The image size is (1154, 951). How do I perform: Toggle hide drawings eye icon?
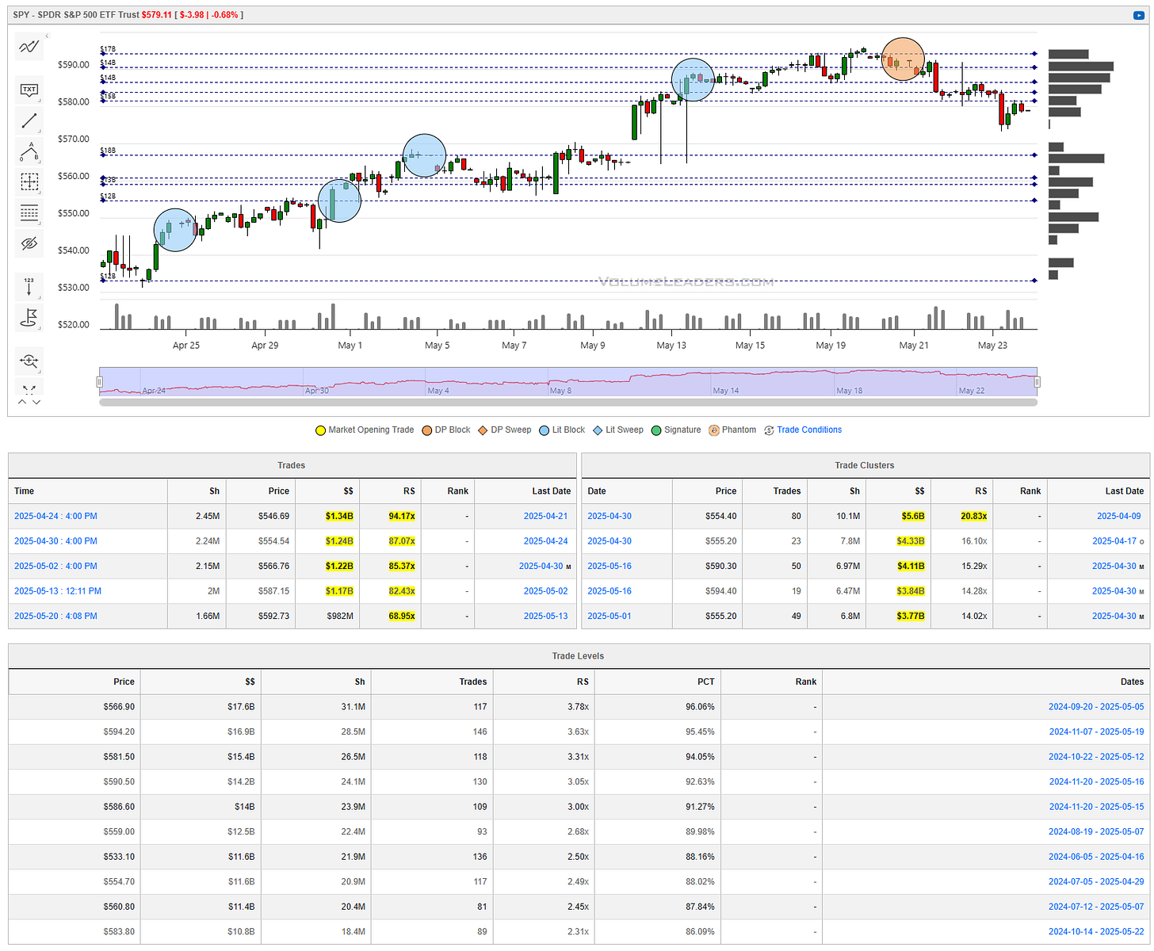point(29,243)
